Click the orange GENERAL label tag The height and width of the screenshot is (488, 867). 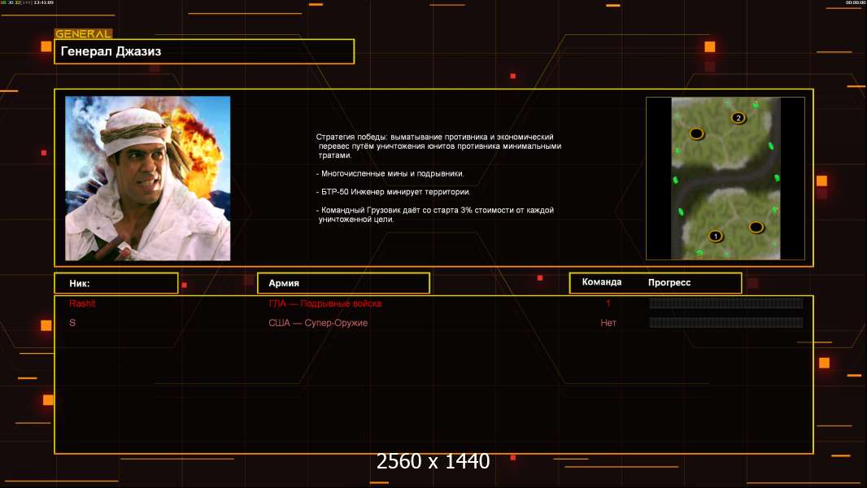tap(84, 33)
